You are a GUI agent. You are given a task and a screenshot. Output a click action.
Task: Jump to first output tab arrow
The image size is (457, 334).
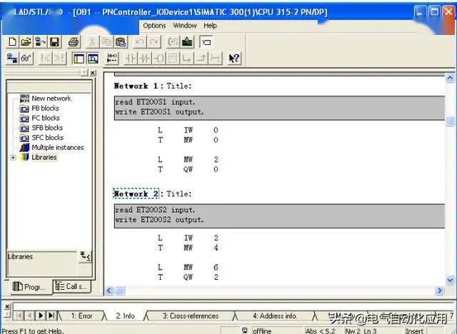click(19, 315)
